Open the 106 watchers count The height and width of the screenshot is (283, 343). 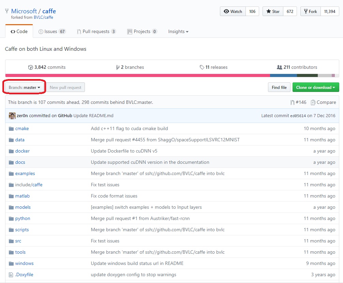click(252, 11)
